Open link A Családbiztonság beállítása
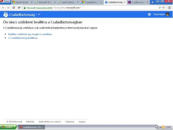The image size is (173, 130). pyautogui.click(x=23, y=38)
